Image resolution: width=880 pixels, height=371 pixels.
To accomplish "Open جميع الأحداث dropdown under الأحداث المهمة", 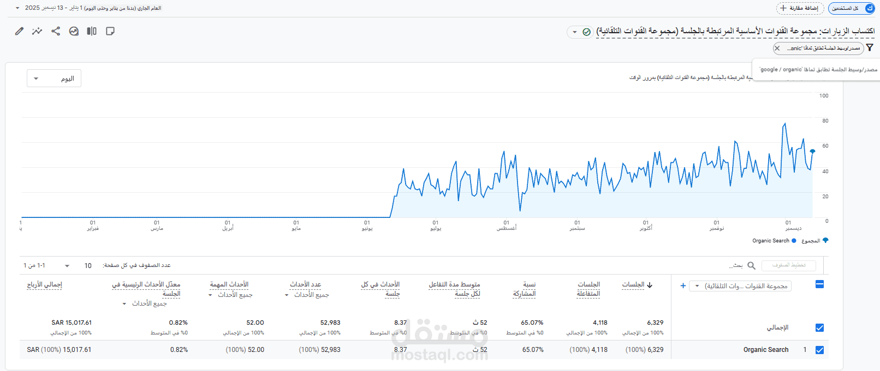I will (230, 295).
